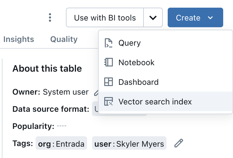The image size is (233, 158).
Task: Expand the BI tools dropdown arrow
Action: pos(153,17)
